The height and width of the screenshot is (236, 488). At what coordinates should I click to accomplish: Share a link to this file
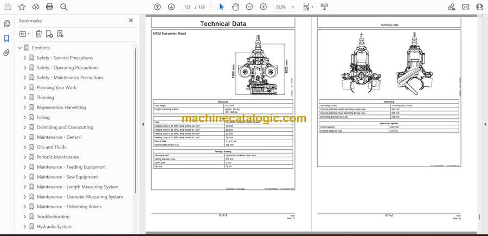(451, 7)
